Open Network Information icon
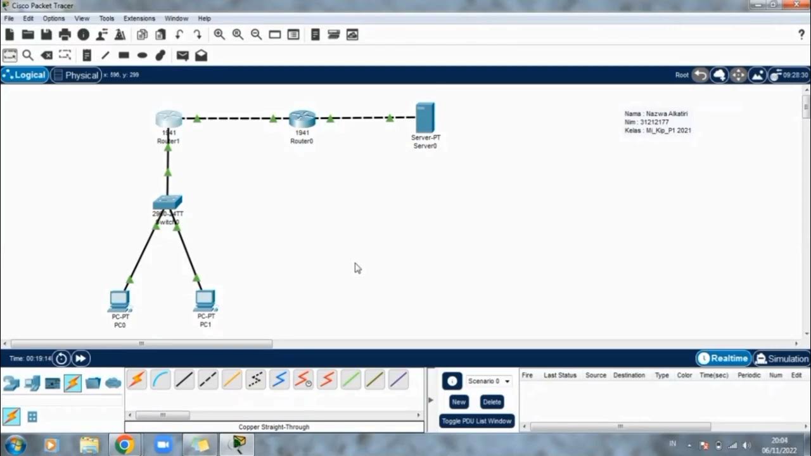Viewport: 811px width, 456px height. point(83,34)
